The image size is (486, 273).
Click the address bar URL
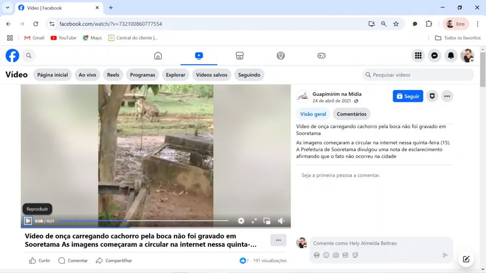click(111, 24)
